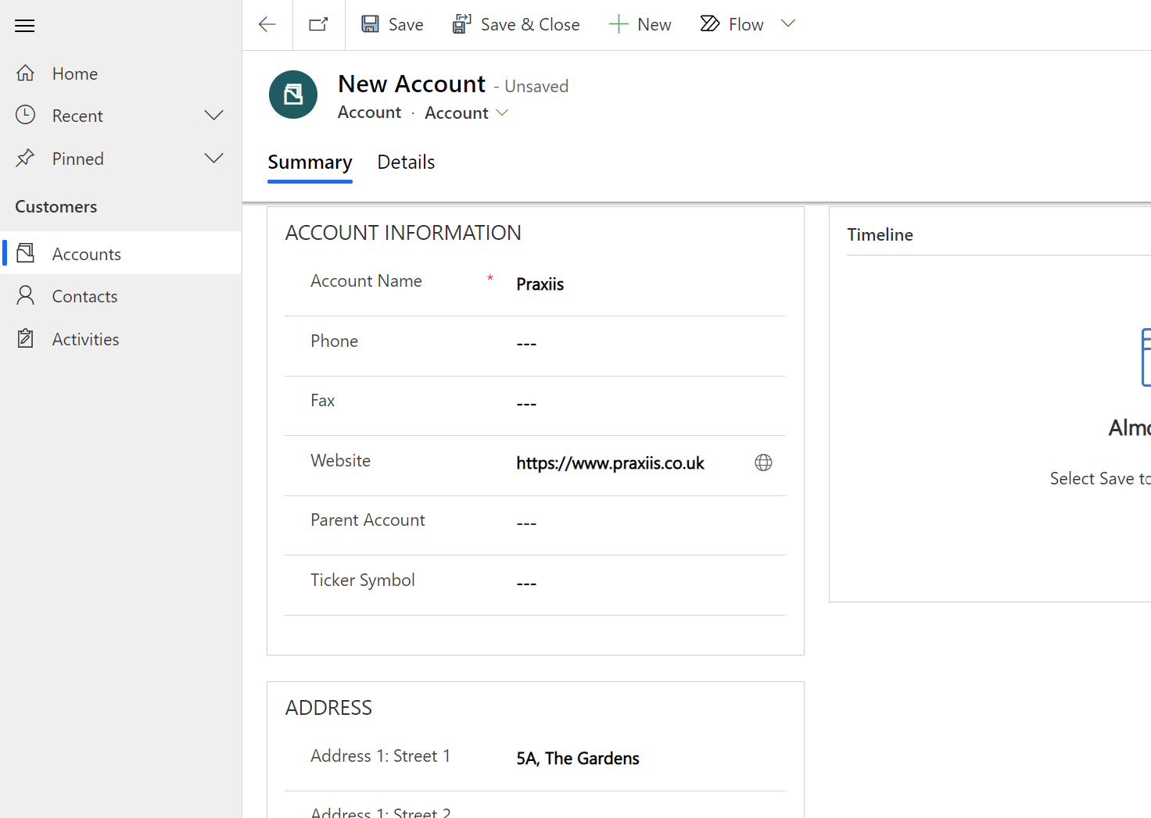Click the Accounts sidebar icon

point(25,253)
